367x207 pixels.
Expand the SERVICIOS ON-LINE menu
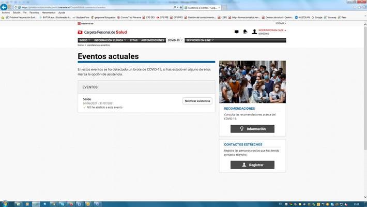[x=199, y=40]
